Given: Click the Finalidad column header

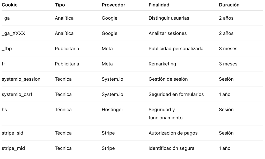Looking at the screenshot, I should point(159,5).
